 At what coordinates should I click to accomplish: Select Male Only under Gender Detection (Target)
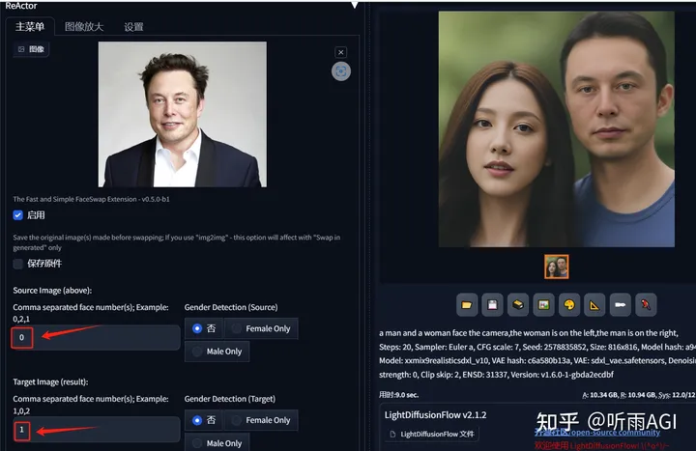point(217,443)
